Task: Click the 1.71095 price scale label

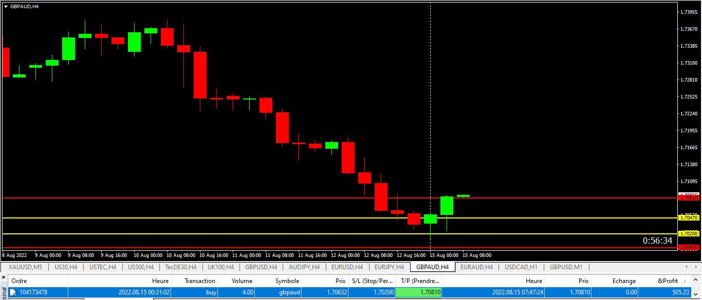Action: coord(689,181)
